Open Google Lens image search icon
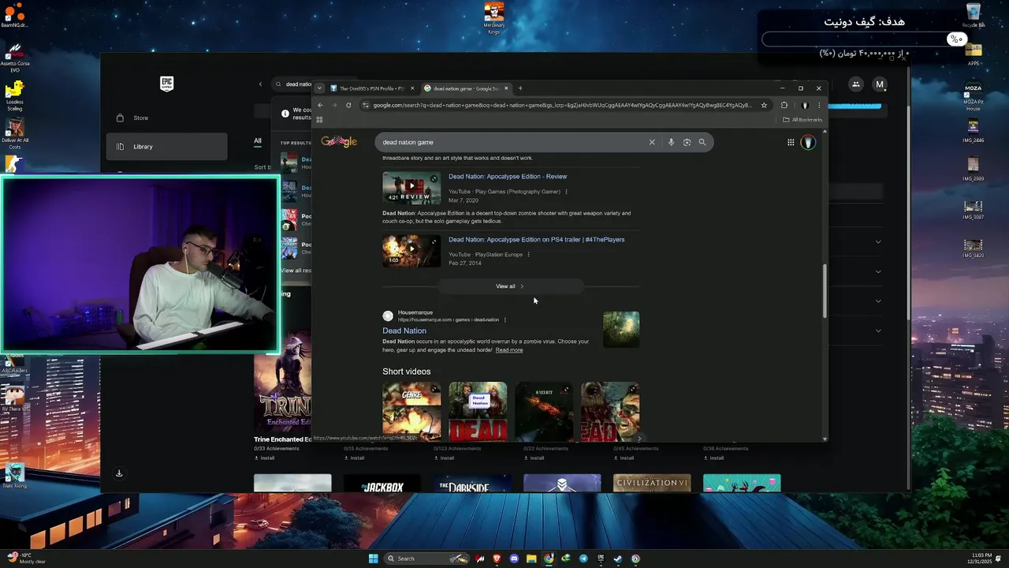Screen dimensions: 1009x568 point(687,142)
